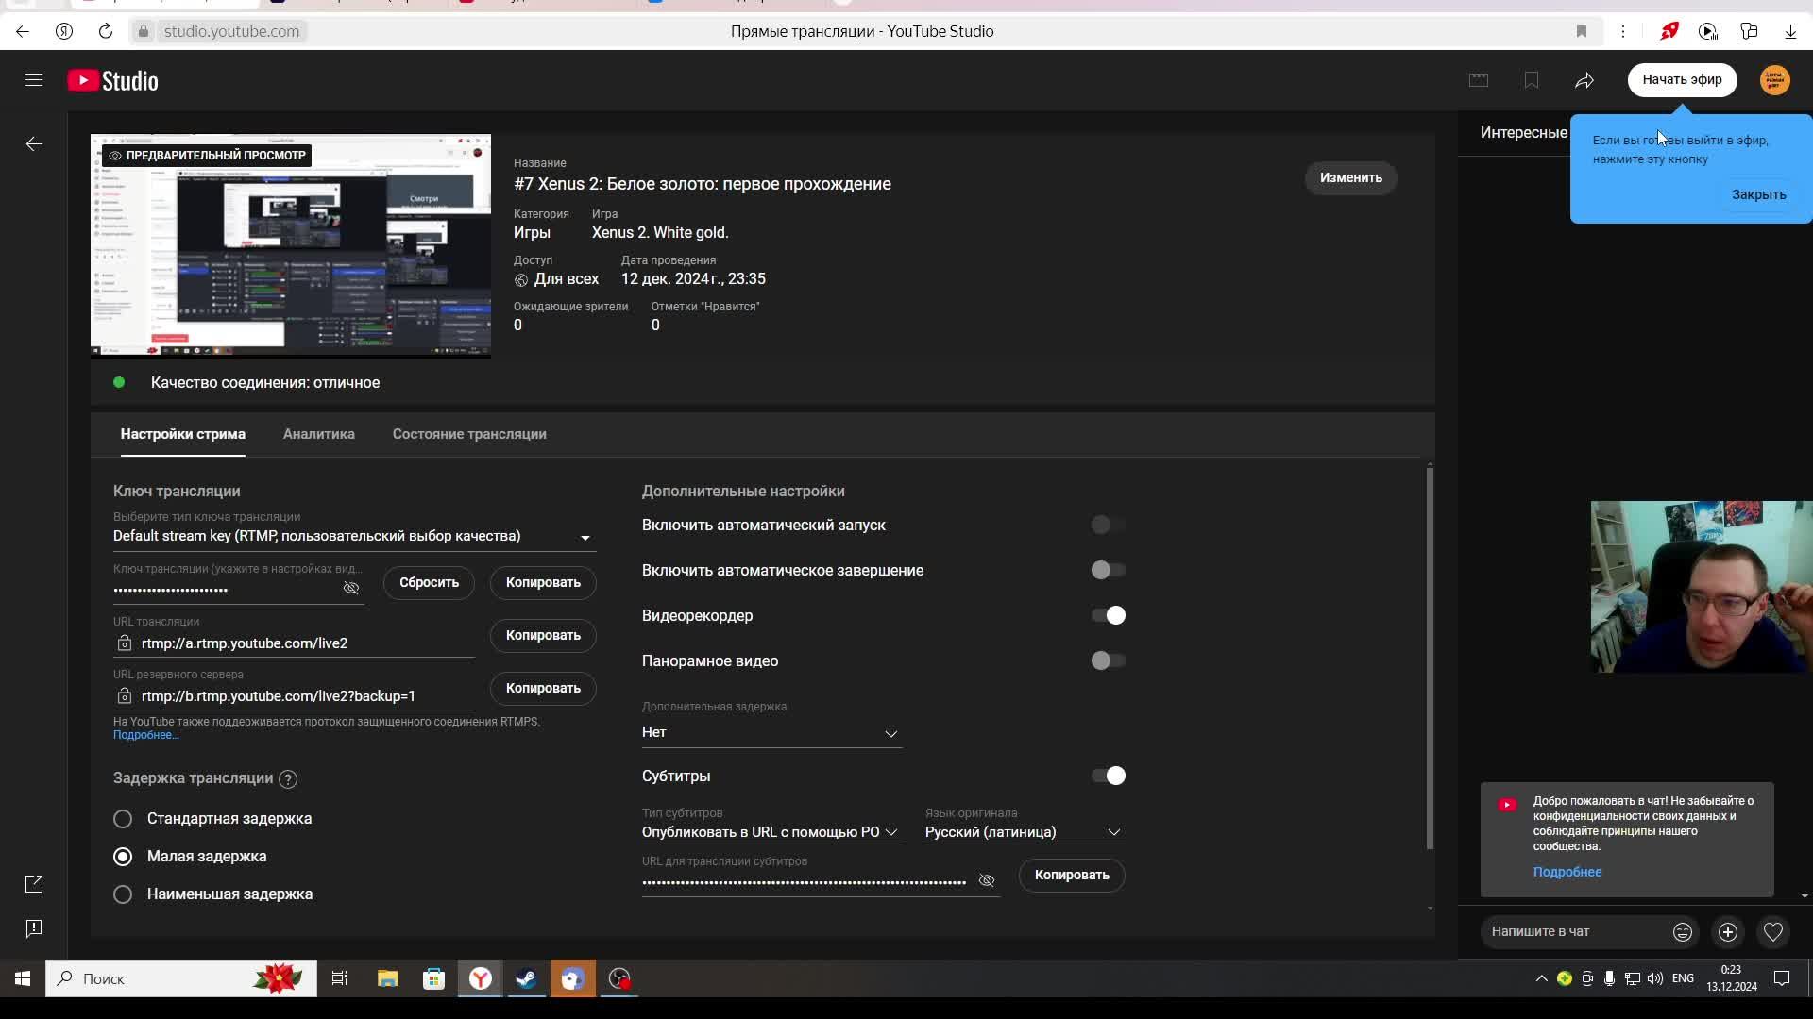Open the hamburger navigation menu
This screenshot has height=1019, width=1813.
(34, 80)
